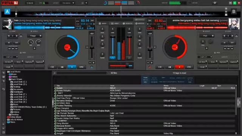Expand Local Music in the folder tree
The height and width of the screenshot is (136, 242).
15,72
